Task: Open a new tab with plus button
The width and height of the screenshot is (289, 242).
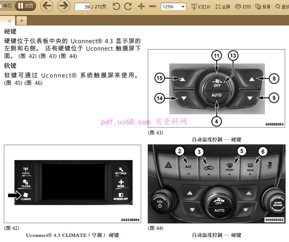Action: click(21, 21)
